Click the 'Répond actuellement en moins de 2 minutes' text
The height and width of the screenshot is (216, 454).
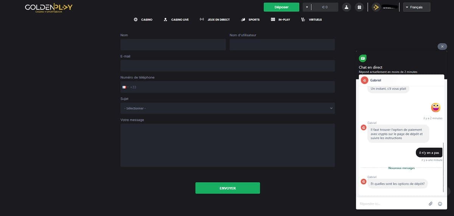[388, 72]
